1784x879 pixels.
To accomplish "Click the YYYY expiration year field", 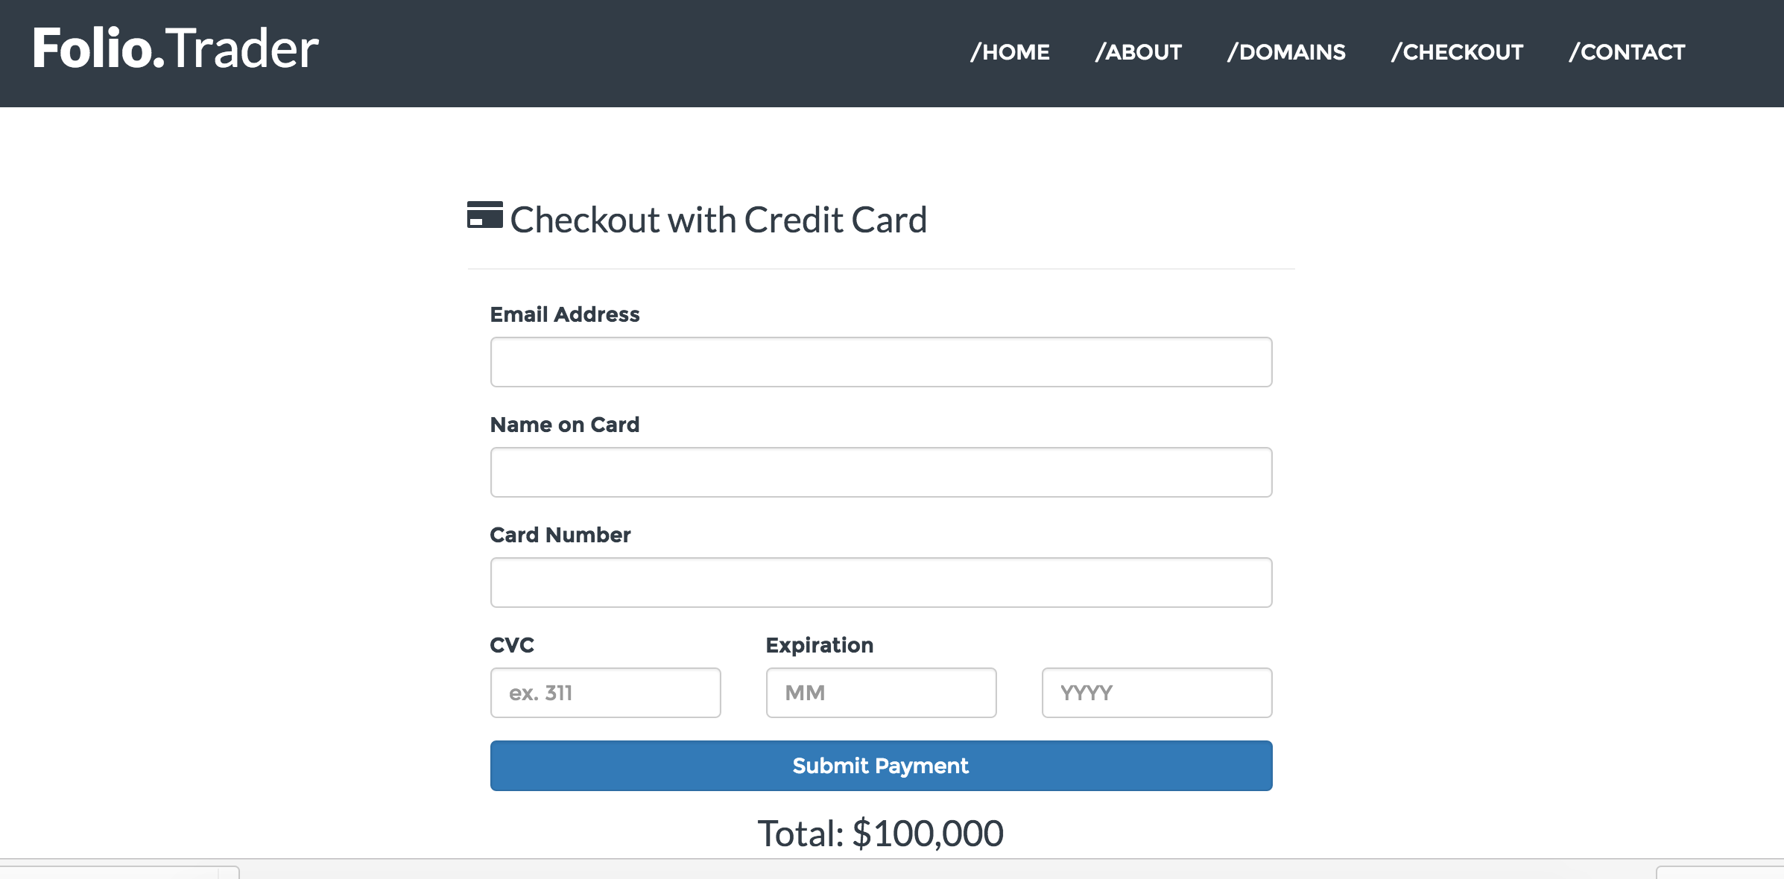I will [1157, 693].
